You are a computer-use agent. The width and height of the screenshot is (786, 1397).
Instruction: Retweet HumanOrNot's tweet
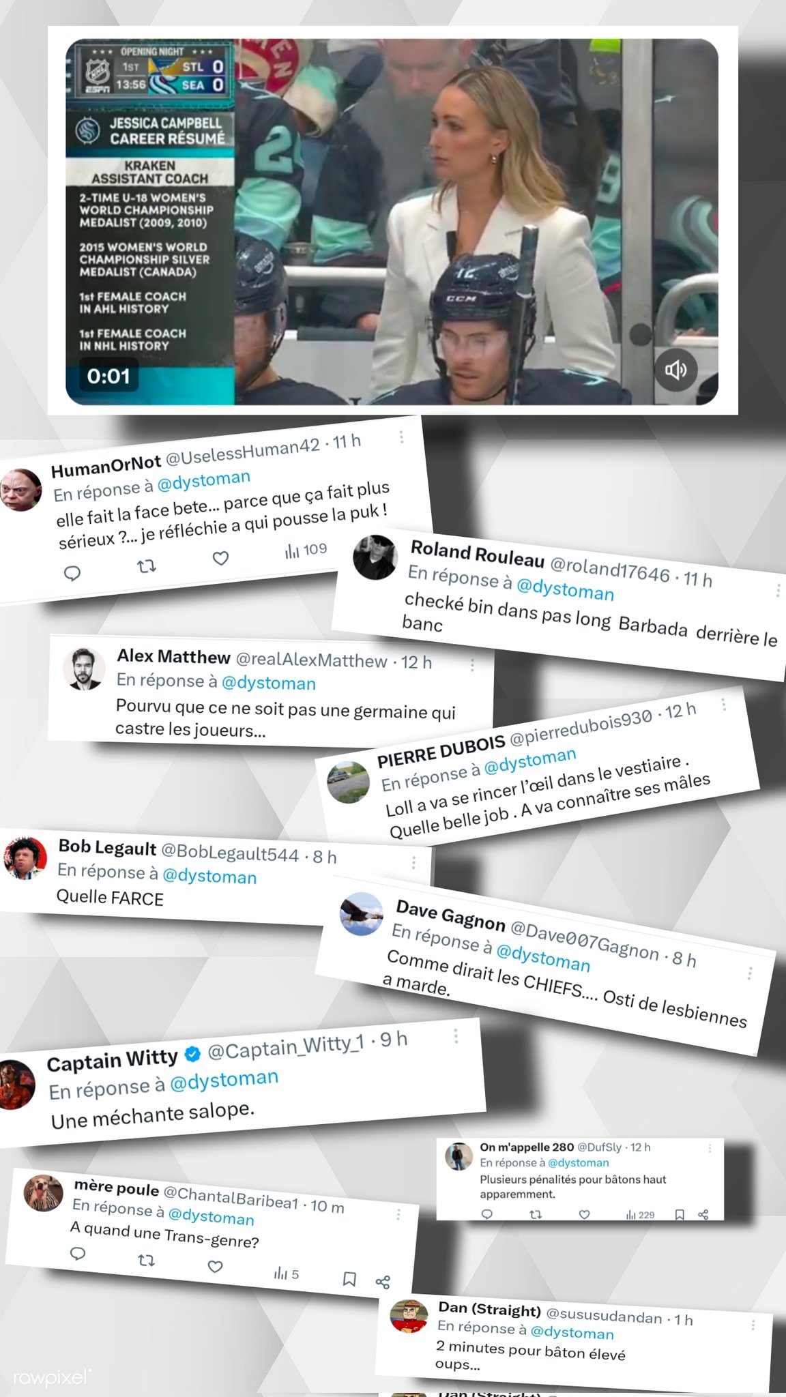point(147,566)
